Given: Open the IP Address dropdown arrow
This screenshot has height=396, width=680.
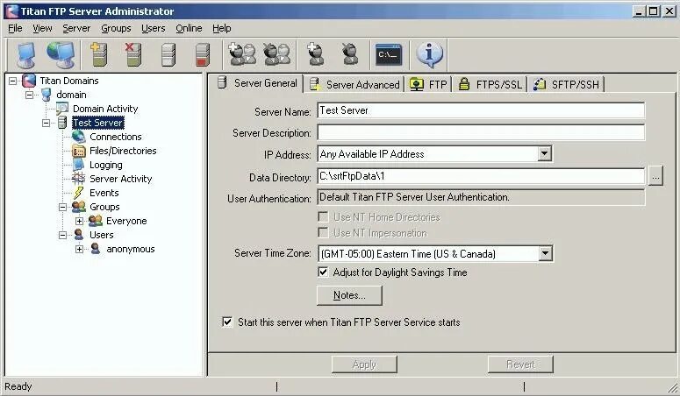Looking at the screenshot, I should click(x=544, y=154).
